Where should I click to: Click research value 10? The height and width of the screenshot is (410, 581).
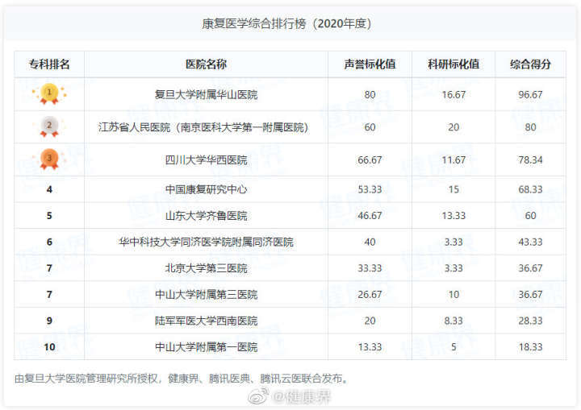(x=454, y=295)
